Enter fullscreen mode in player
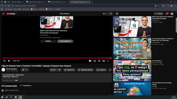The image size is (177, 99). pyautogui.click(x=108, y=61)
